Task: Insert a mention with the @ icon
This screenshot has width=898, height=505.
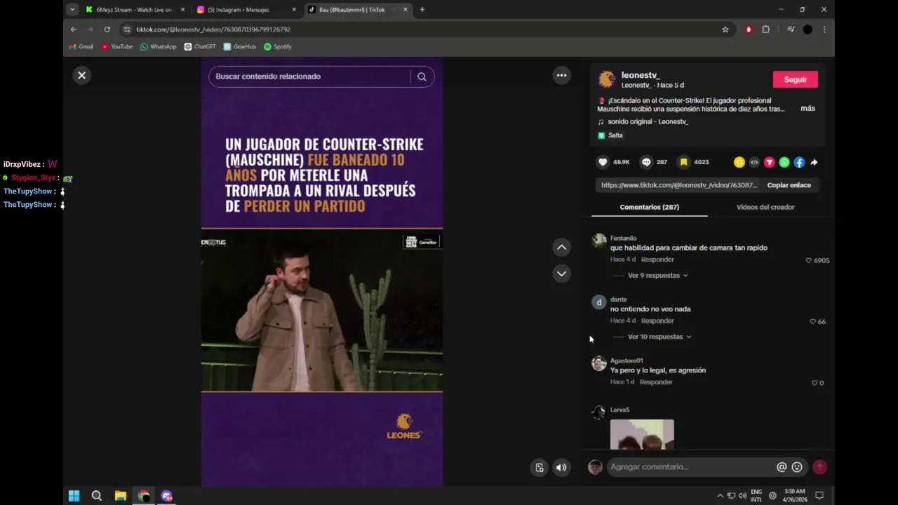Action: 782,467
